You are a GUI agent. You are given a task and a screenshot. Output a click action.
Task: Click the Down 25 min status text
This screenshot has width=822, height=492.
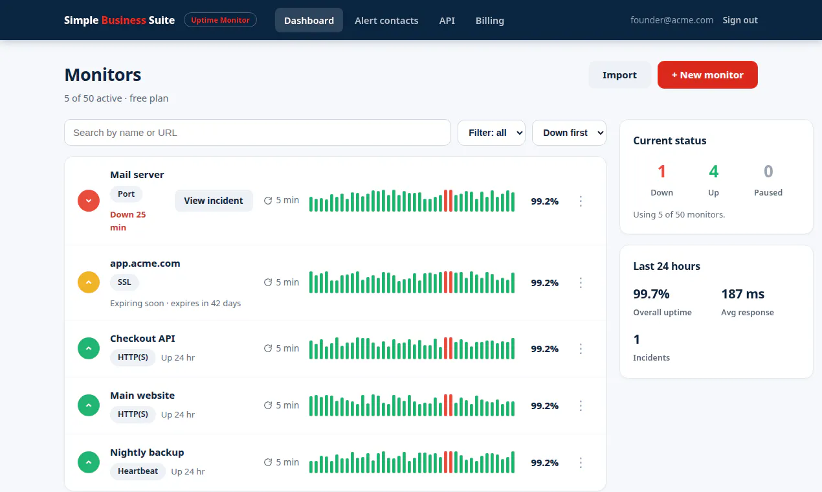(128, 221)
